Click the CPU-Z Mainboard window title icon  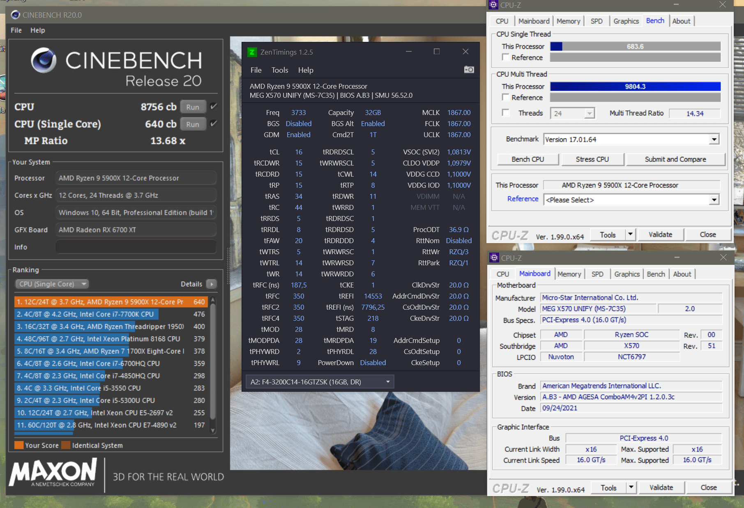click(494, 258)
